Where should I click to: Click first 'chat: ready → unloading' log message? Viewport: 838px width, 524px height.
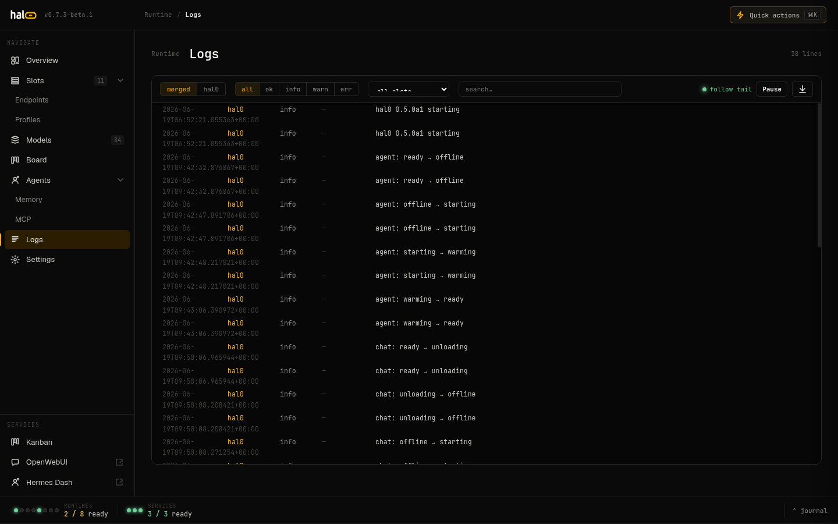pyautogui.click(x=421, y=347)
